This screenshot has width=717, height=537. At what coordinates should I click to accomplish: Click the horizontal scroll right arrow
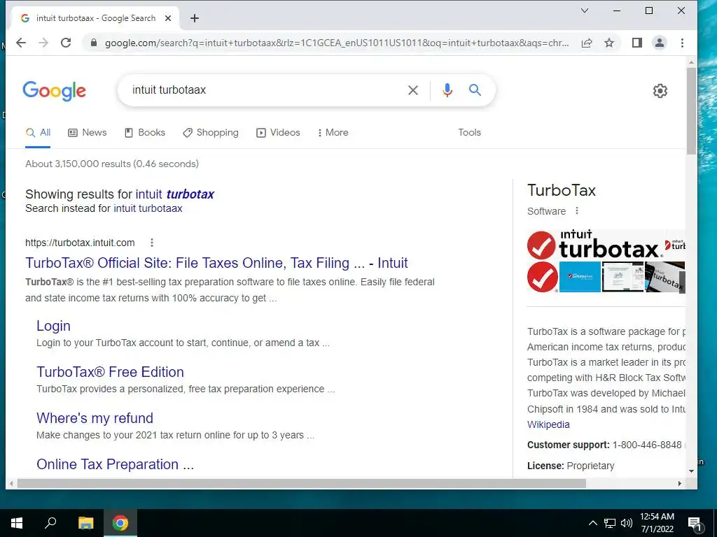[679, 484]
